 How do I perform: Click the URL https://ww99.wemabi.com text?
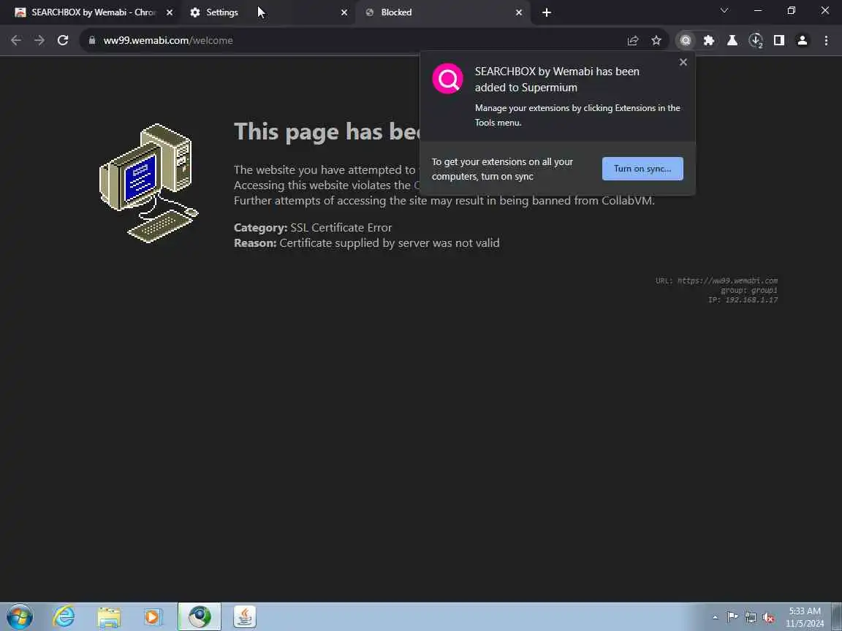(x=716, y=280)
